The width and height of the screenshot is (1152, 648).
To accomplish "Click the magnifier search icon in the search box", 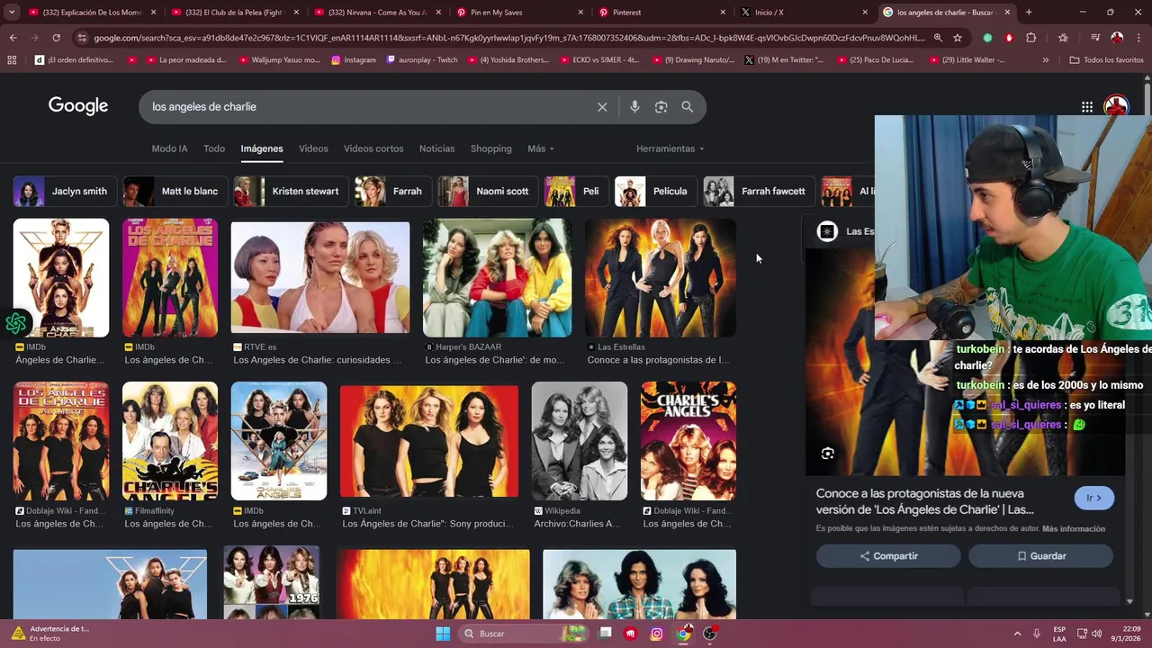I will (x=688, y=107).
